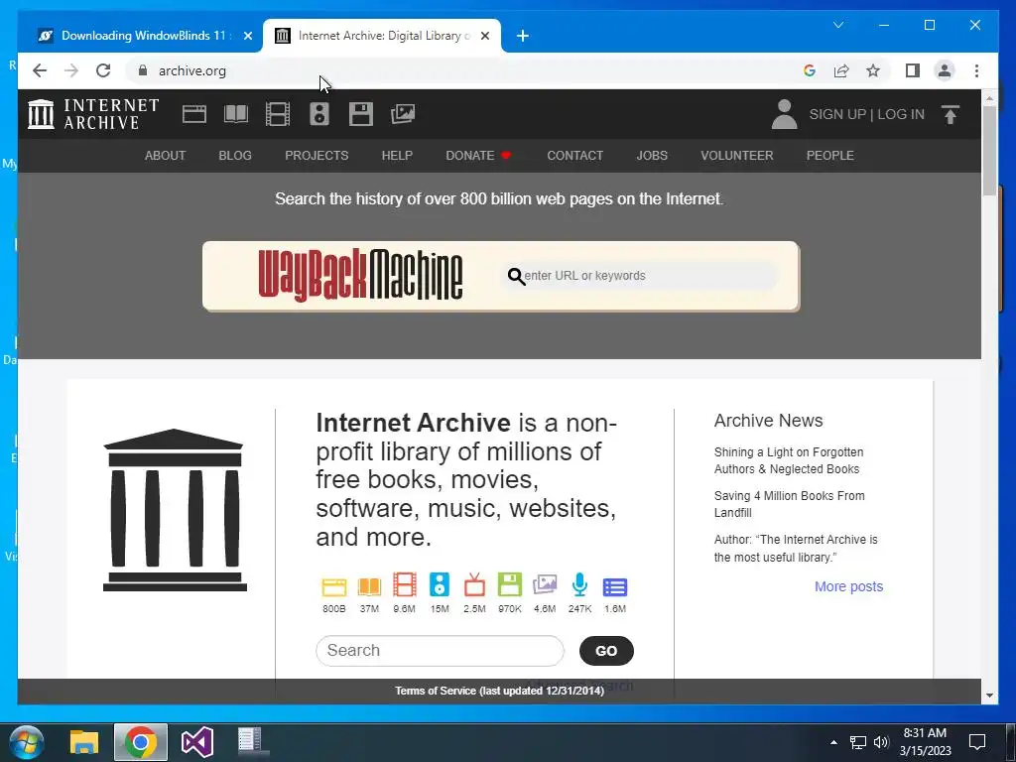The image size is (1016, 762).
Task: Open the Texts book icon in top navigation
Action: point(236,114)
